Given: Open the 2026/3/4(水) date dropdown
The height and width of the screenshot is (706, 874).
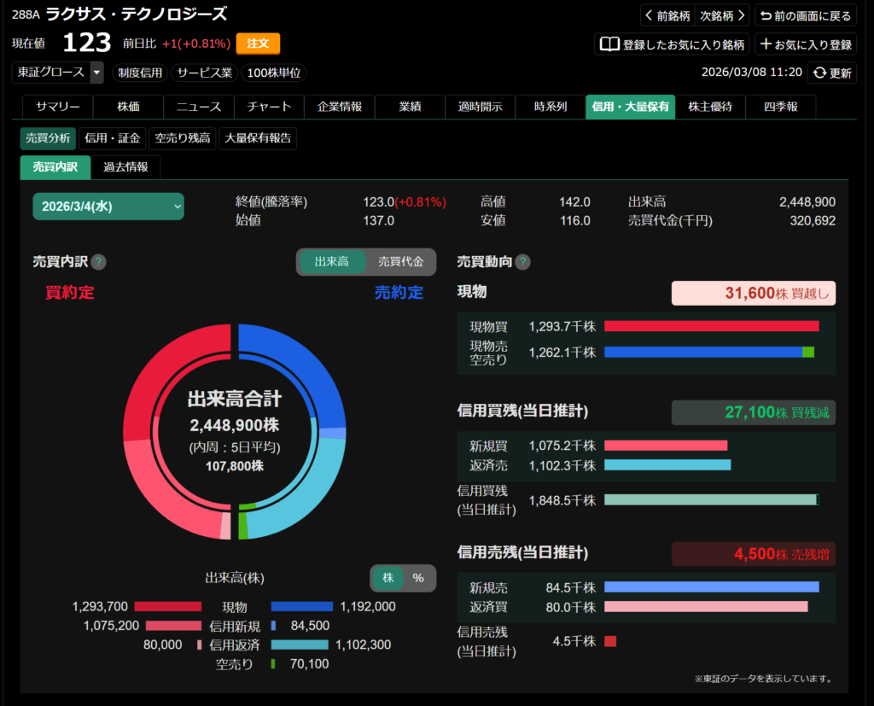Looking at the screenshot, I should click(108, 207).
